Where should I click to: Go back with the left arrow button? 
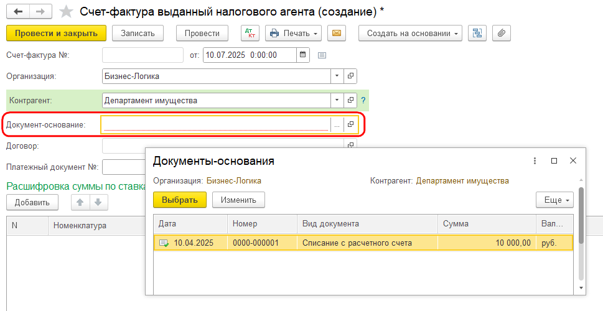tap(18, 12)
